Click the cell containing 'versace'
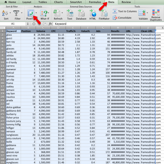 (x=13, y=131)
